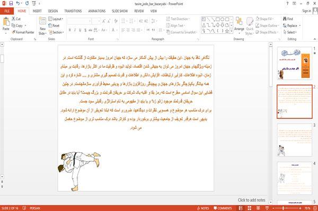The width and height of the screenshot is (318, 211).
Task: Increase font size with larger A
Action: (x=104, y=21)
